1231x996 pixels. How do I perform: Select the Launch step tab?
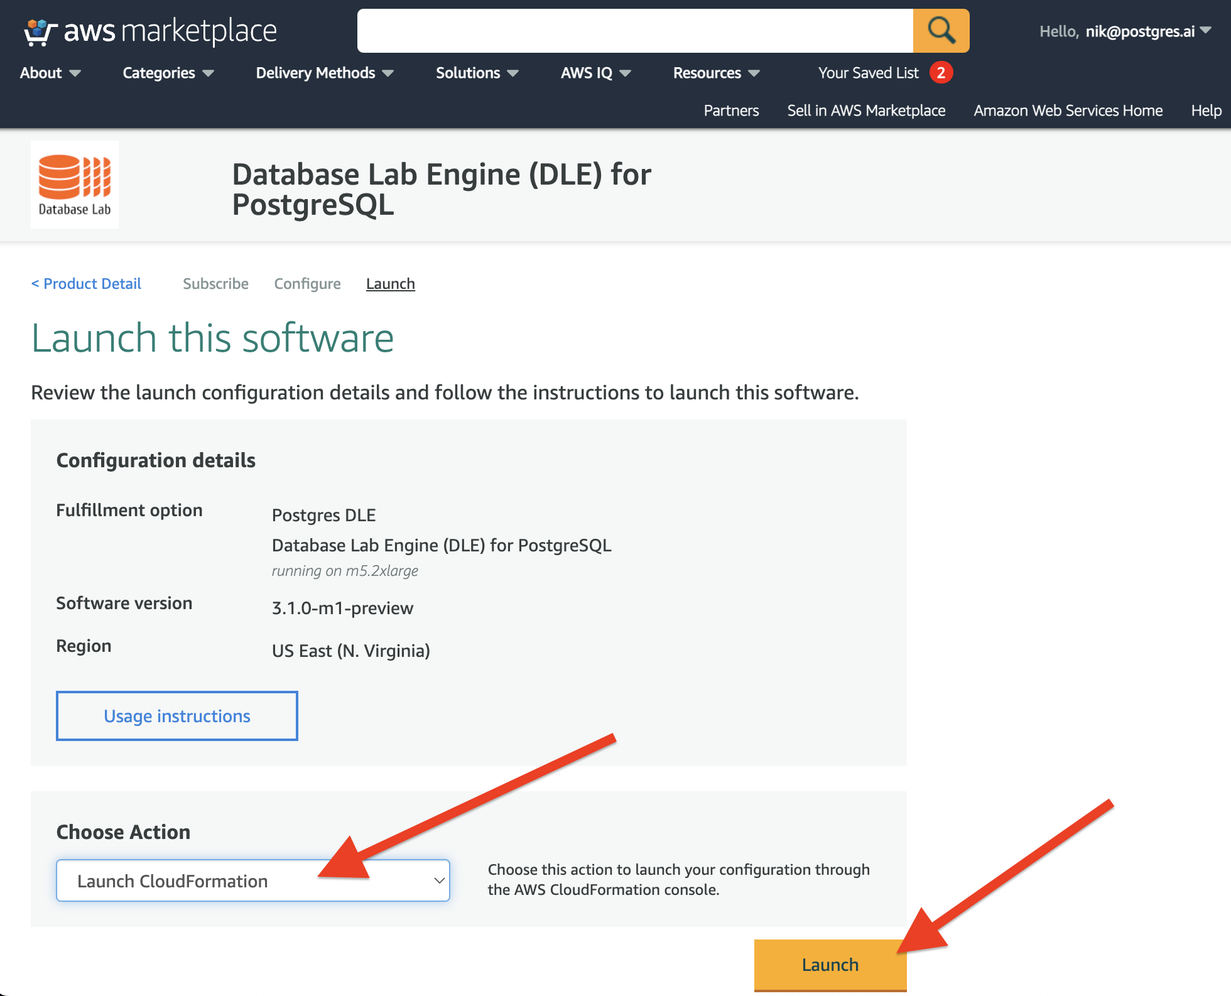click(x=390, y=284)
